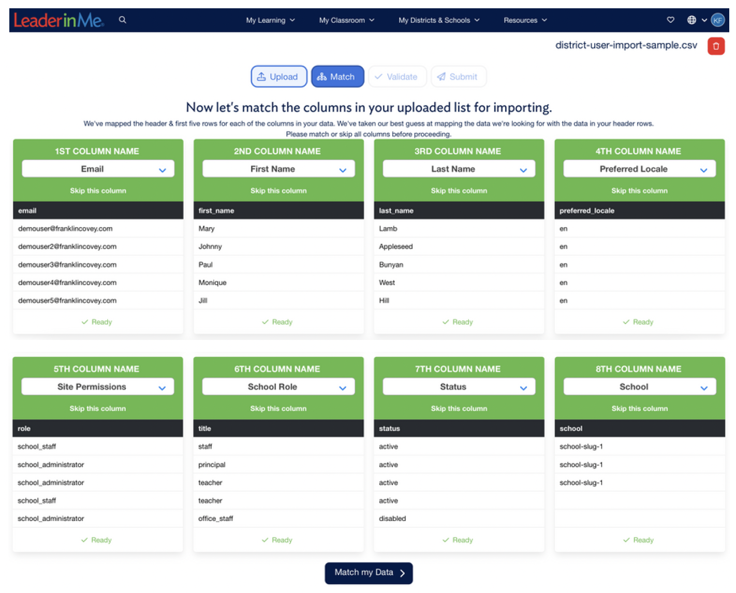Image resolution: width=736 pixels, height=593 pixels.
Task: Click the Submit step button
Action: click(458, 77)
